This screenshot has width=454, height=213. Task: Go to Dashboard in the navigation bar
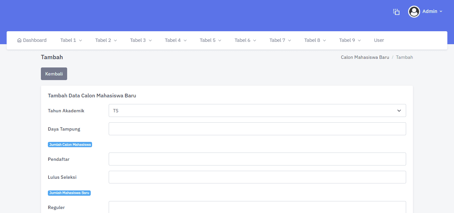point(32,40)
